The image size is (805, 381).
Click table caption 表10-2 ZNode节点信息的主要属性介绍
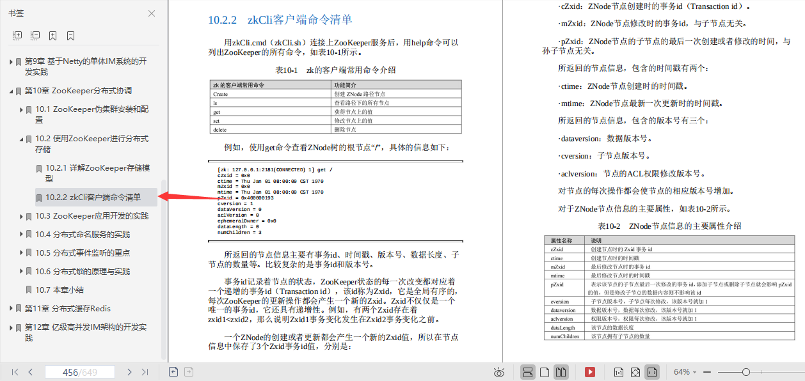(669, 226)
